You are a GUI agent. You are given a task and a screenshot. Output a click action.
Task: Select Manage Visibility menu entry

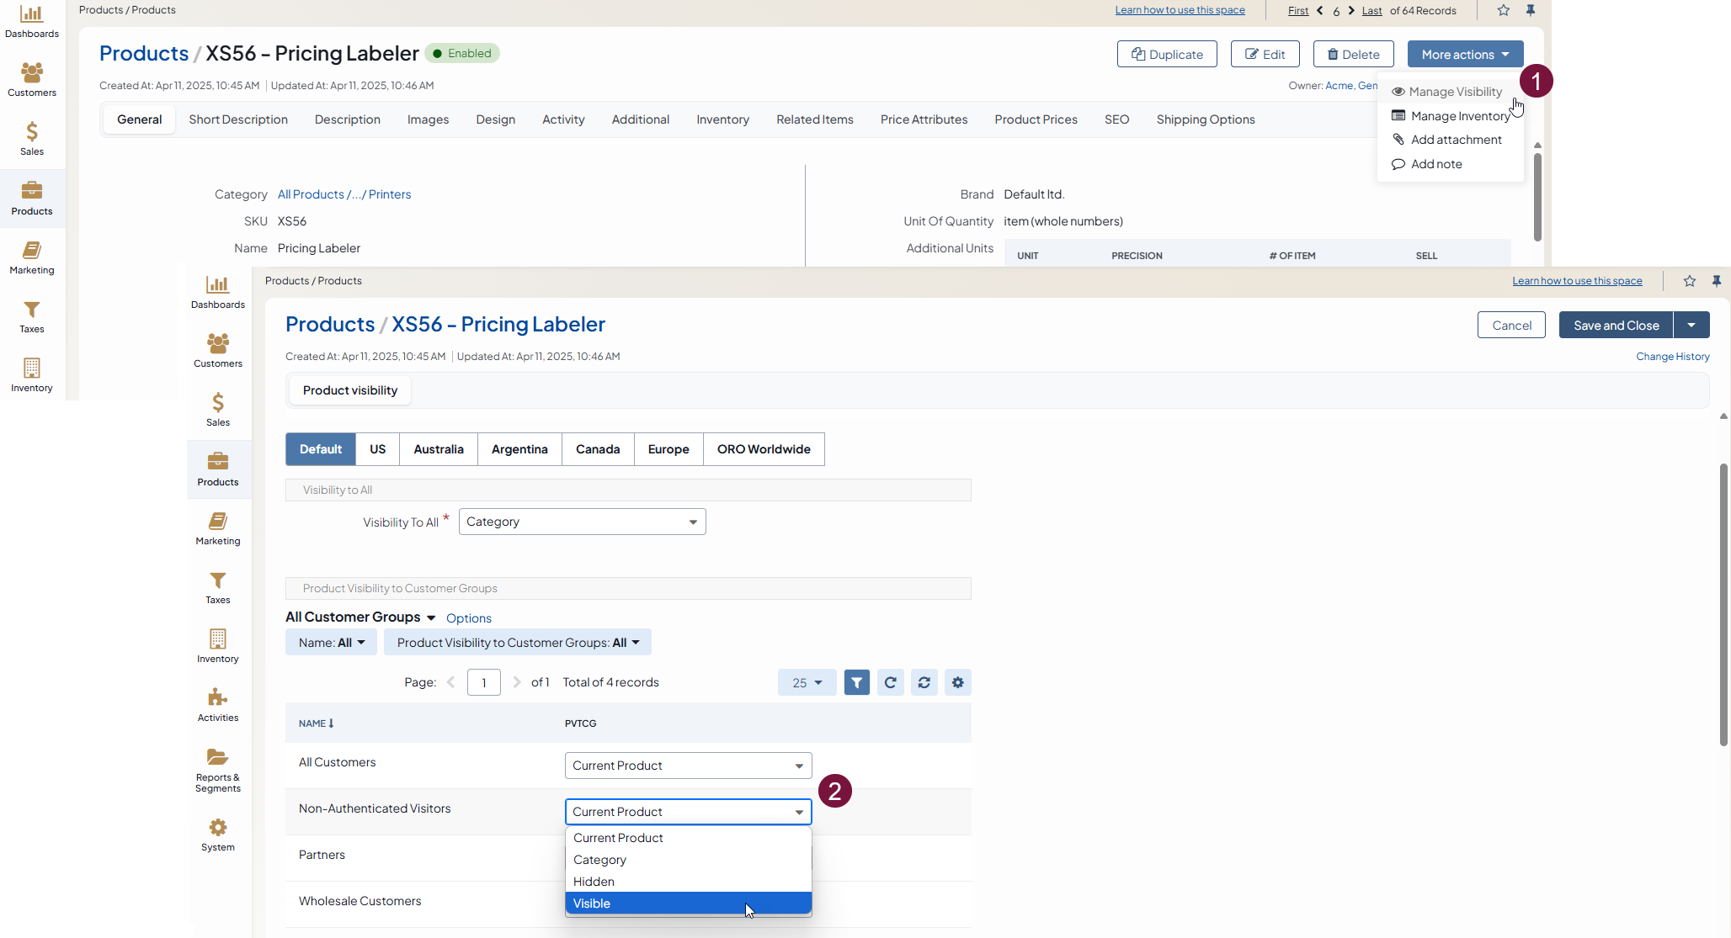point(1454,92)
